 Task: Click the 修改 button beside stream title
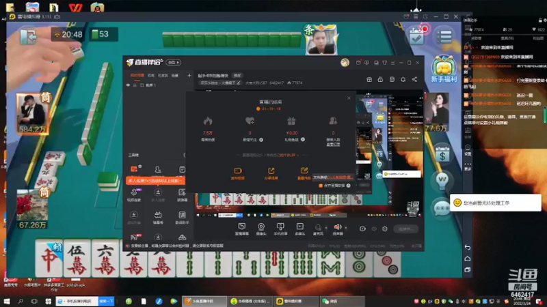pos(237,76)
